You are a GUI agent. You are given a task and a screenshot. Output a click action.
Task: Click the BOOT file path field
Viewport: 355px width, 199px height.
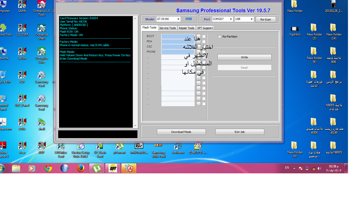click(178, 36)
